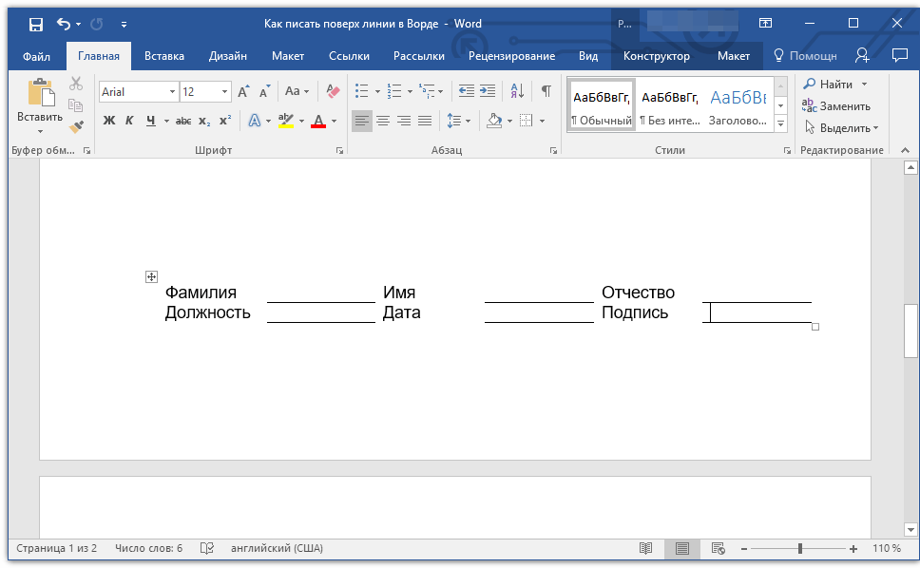The height and width of the screenshot is (568, 920).
Task: Justify paragraph text alignment
Action: coord(425,121)
